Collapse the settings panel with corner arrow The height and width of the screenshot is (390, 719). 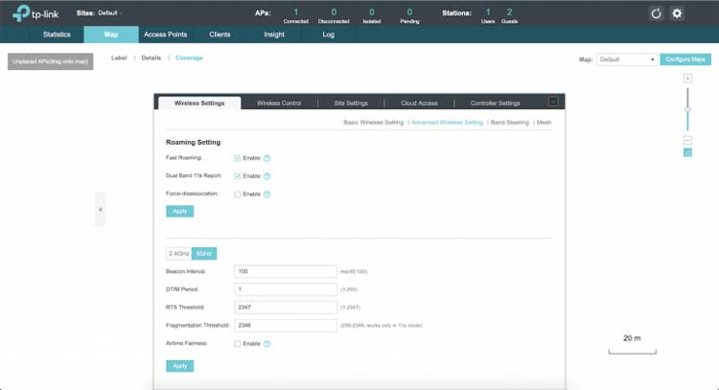[x=553, y=102]
